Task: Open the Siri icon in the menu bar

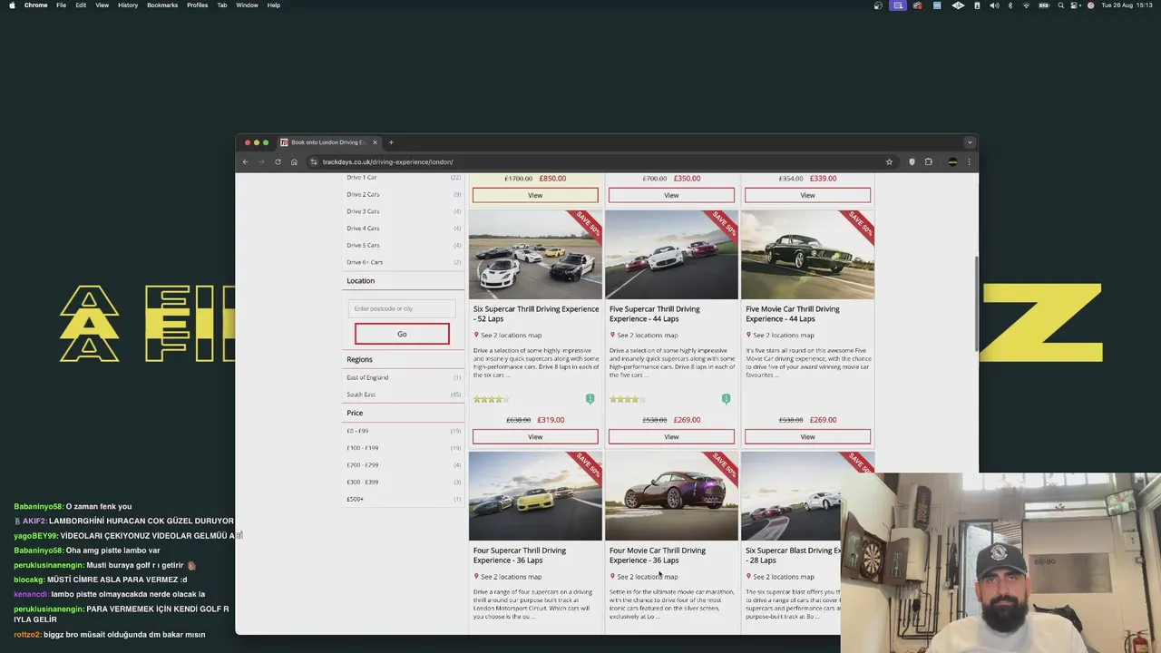Action: pyautogui.click(x=1090, y=5)
